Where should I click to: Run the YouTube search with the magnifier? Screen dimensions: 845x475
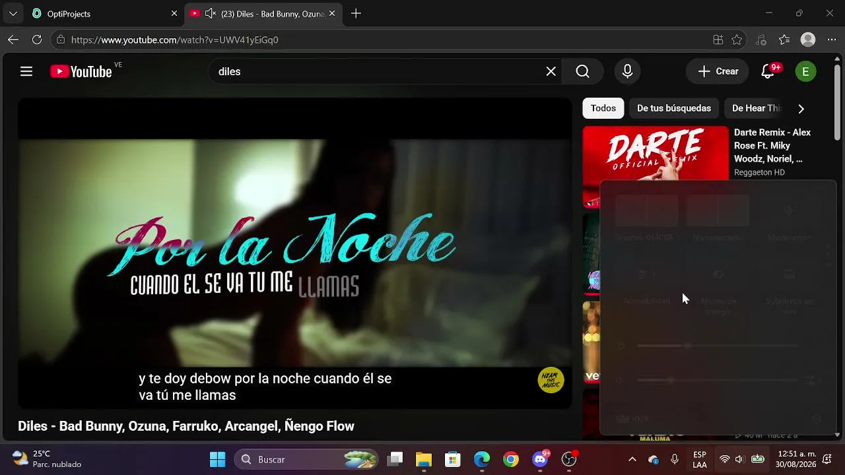point(582,71)
